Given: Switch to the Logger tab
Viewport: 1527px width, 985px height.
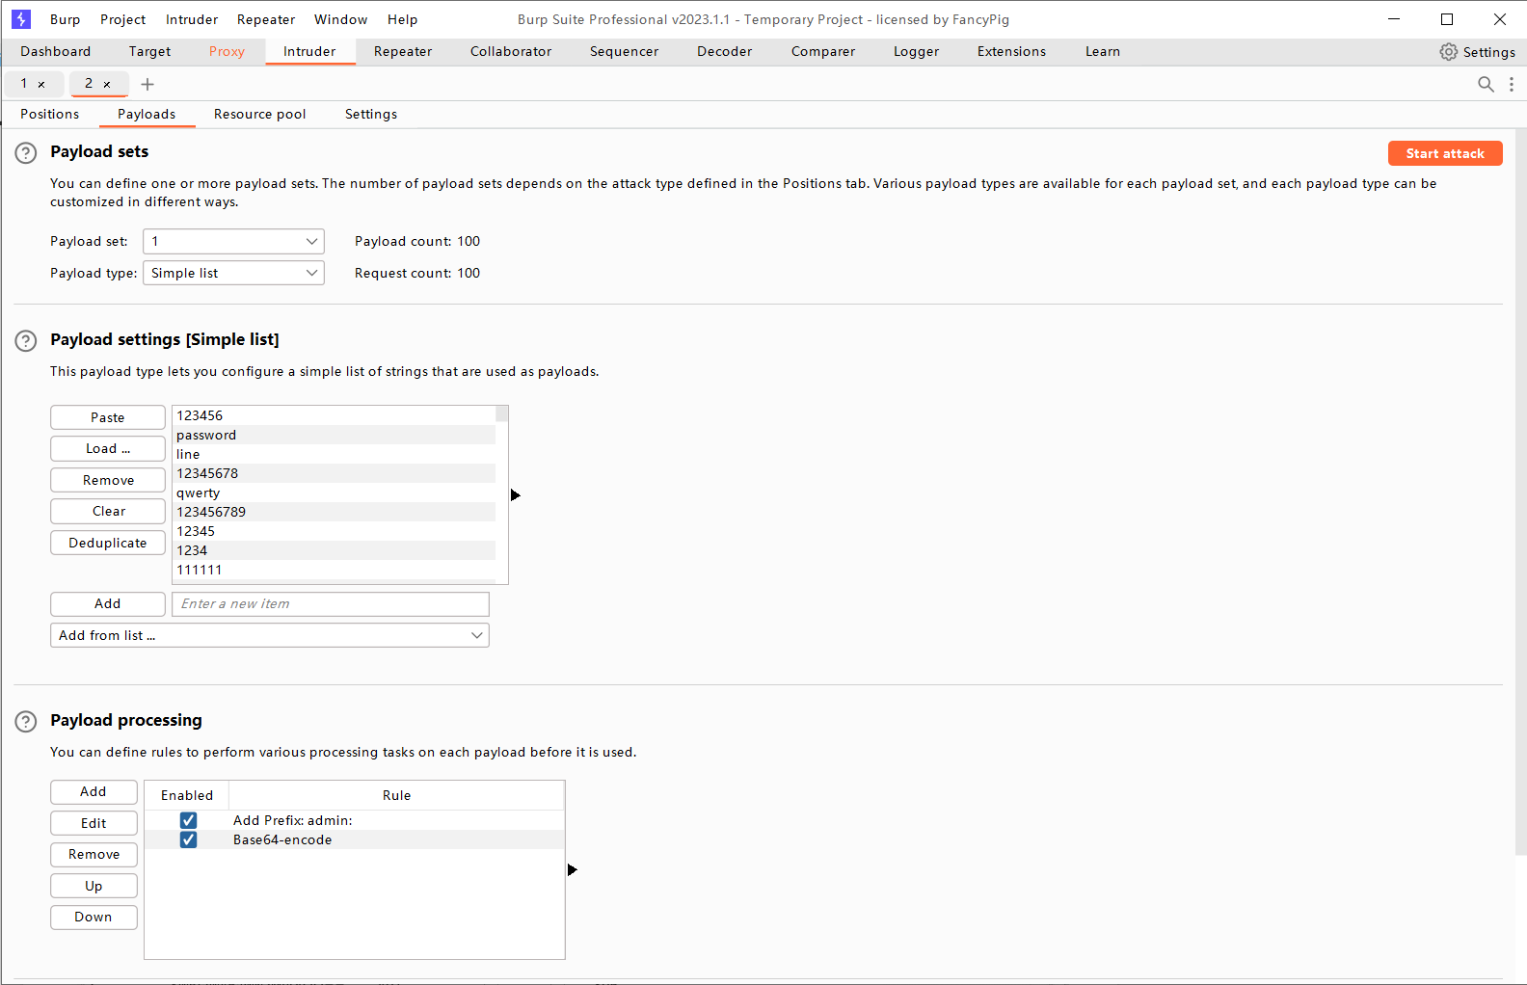Looking at the screenshot, I should pyautogui.click(x=916, y=52).
